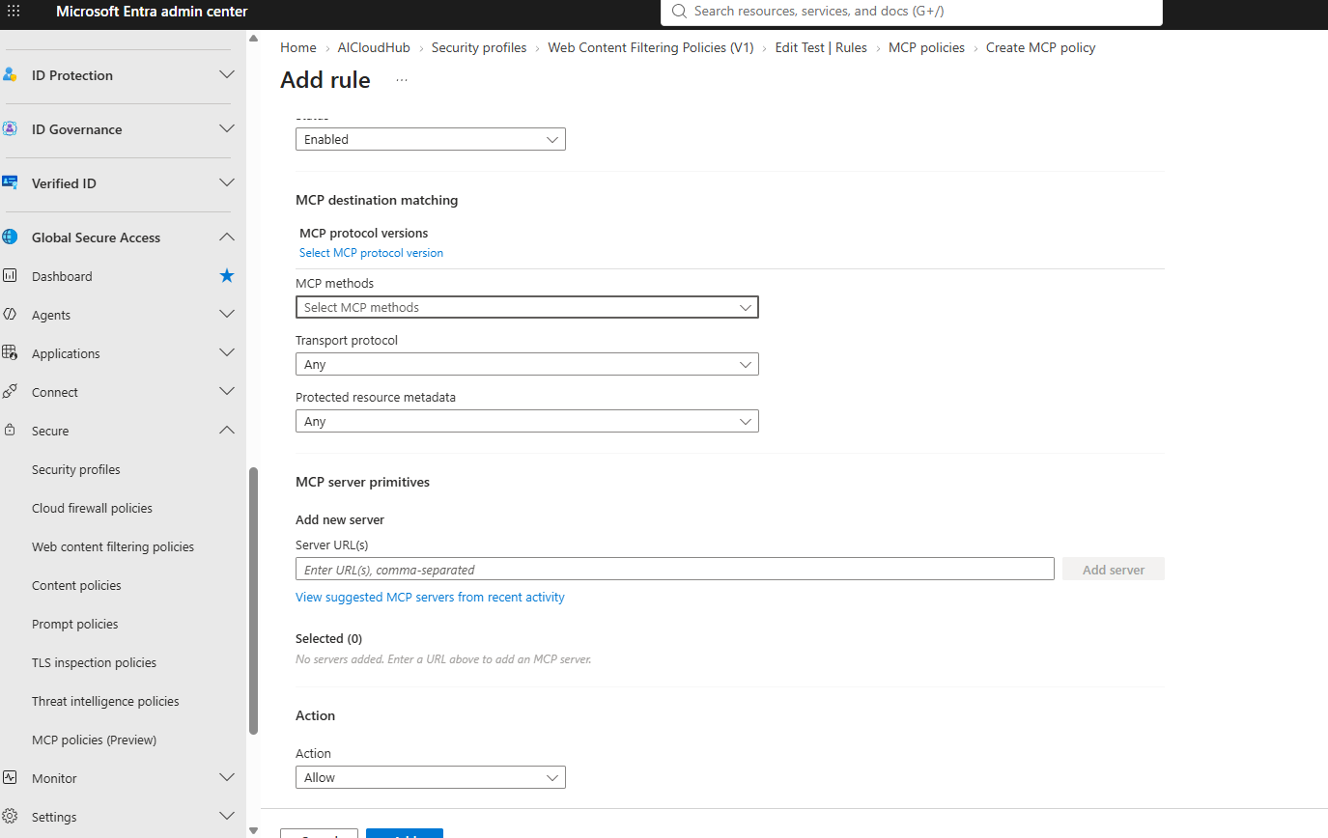Open the Protected resource metadata dropdown
This screenshot has width=1328, height=838.
[x=527, y=421]
